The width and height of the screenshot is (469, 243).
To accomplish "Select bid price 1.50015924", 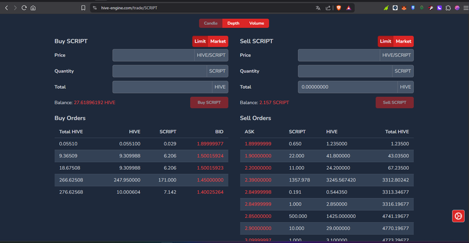I will [210, 156].
